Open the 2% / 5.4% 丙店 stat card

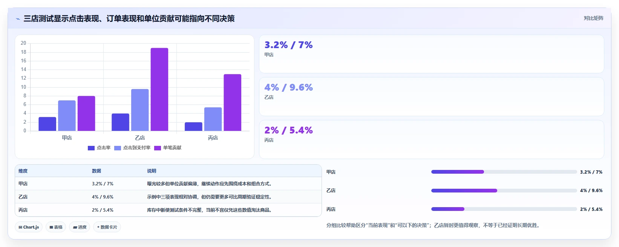coord(432,139)
